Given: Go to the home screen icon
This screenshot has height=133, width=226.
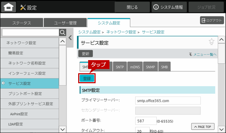Looking at the screenshot, I should coord(9,7).
